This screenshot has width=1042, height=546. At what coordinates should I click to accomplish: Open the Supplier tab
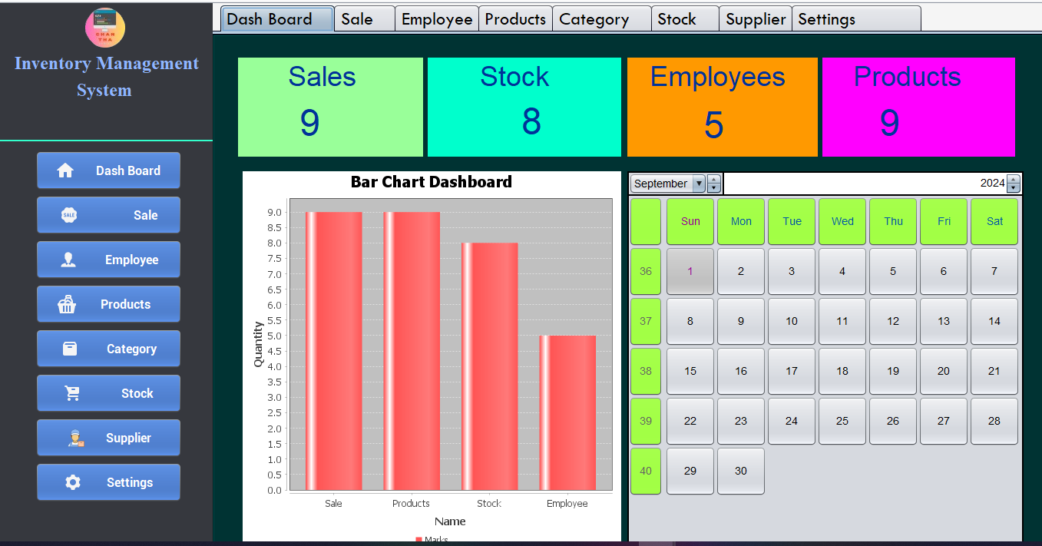pos(755,18)
